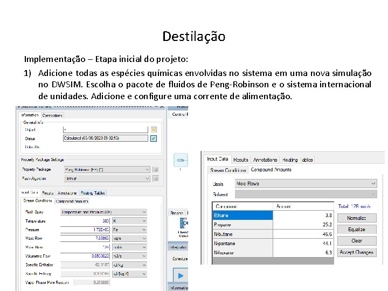
Task: Click the green checkmark icon beside Status
Action: 154,138
